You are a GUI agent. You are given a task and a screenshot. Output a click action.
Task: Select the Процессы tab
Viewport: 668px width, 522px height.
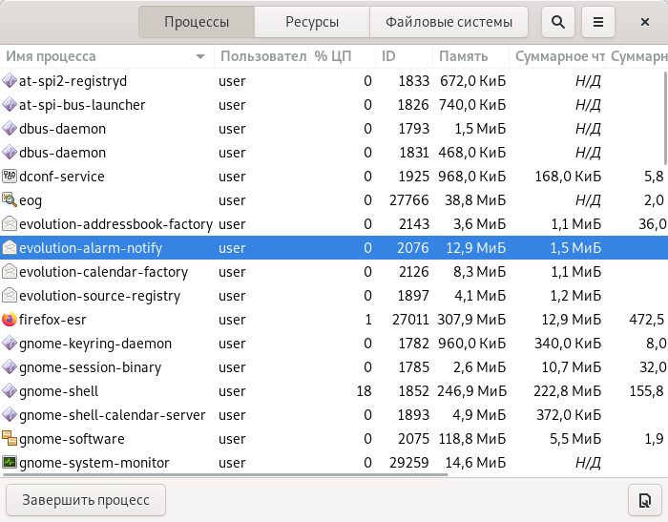pyautogui.click(x=197, y=22)
